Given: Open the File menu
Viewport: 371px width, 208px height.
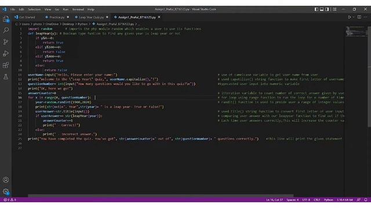Looking at the screenshot, I should point(13,9).
